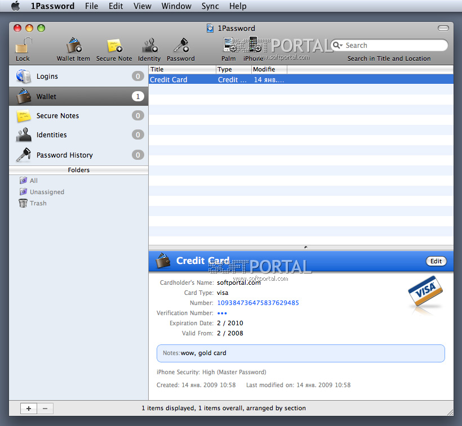The image size is (462, 426).
Task: Add a new Identity from toolbar
Action: tap(150, 46)
